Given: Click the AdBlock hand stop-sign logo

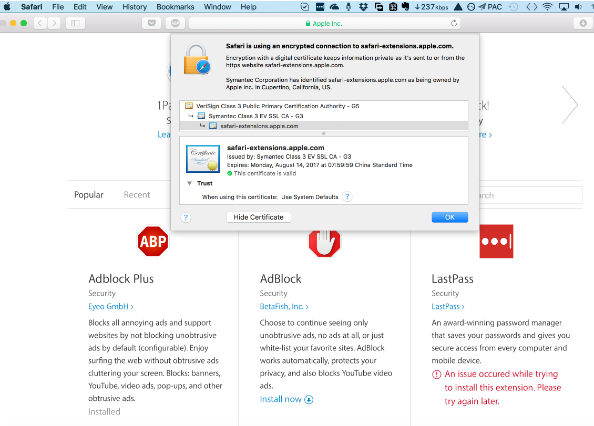Looking at the screenshot, I should click(x=324, y=243).
